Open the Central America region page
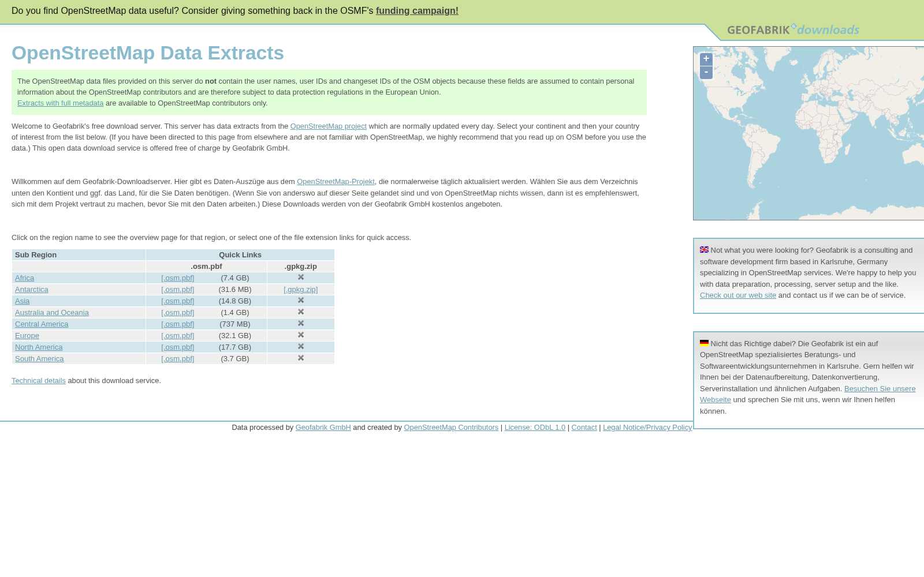 tap(42, 324)
